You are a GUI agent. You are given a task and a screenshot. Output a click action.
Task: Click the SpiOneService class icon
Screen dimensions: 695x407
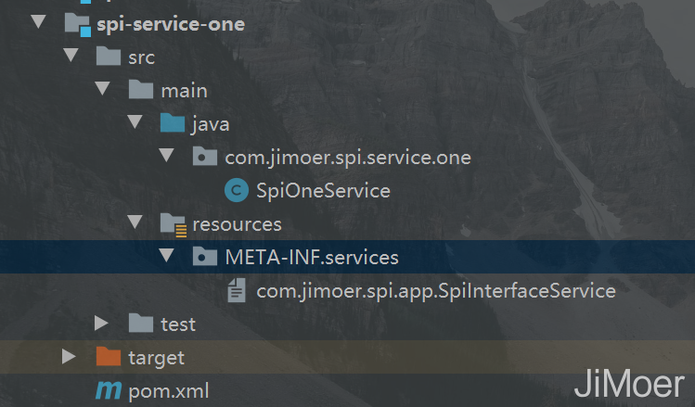[x=237, y=191]
